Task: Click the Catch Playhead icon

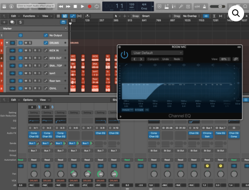Action: [x=88, y=16]
